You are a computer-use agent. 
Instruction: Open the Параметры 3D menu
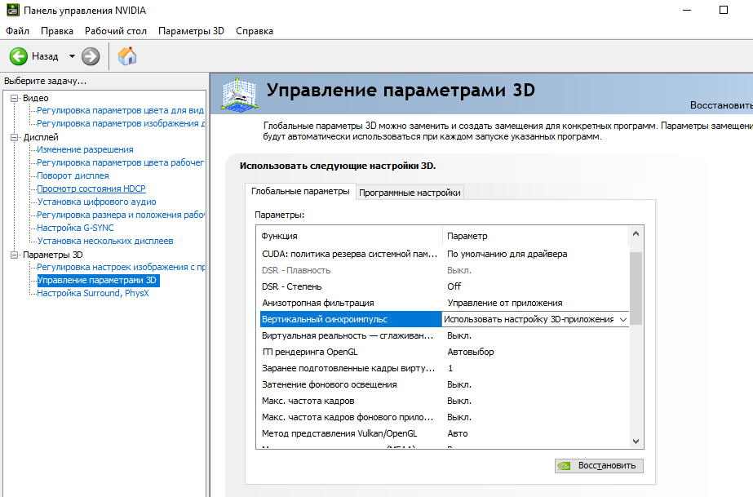coord(191,31)
